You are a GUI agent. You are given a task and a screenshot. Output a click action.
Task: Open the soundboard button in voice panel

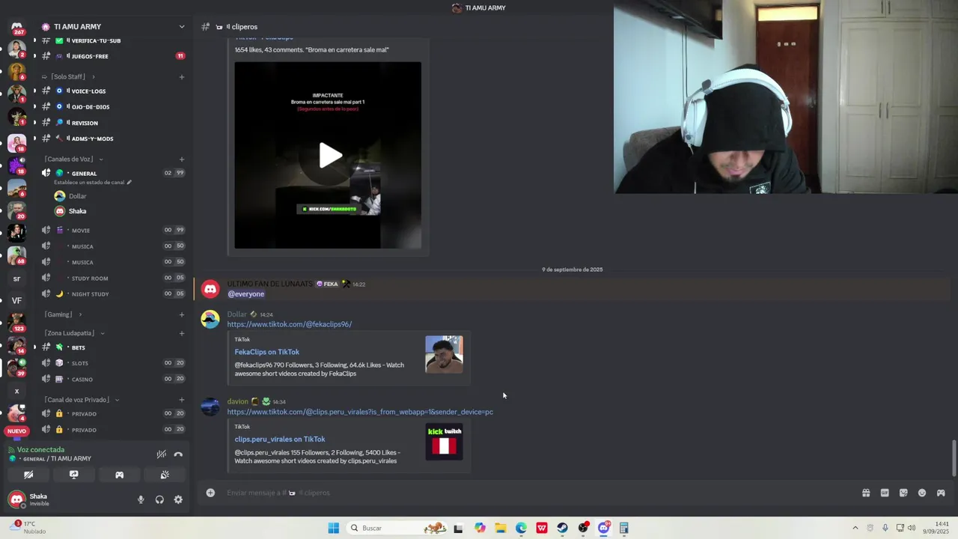[x=165, y=475]
